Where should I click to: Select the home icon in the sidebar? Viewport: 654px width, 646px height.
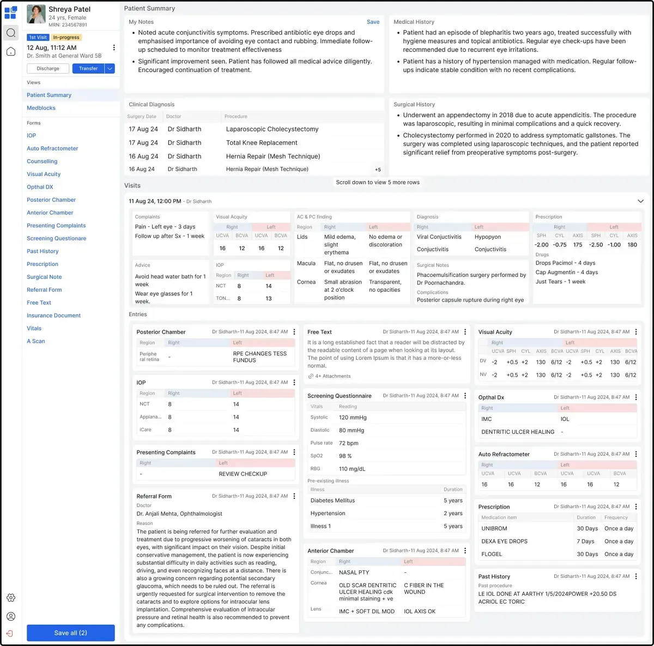coord(11,51)
